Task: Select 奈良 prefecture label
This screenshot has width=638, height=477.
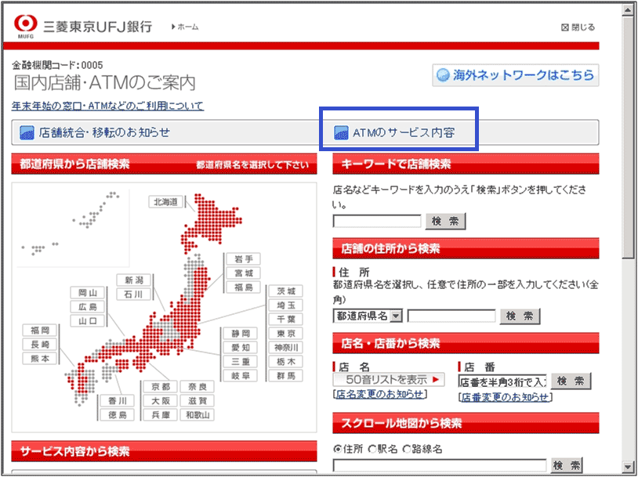Action: [x=198, y=386]
